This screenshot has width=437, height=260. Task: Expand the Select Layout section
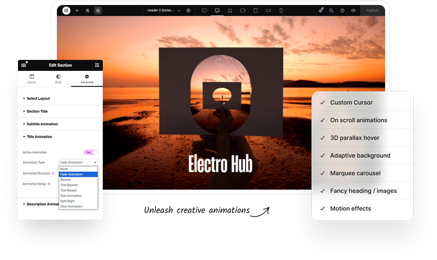(38, 99)
